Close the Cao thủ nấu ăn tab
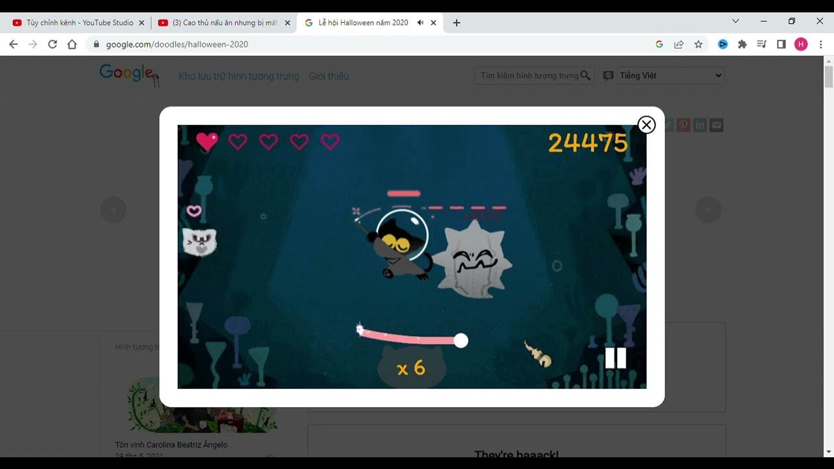The height and width of the screenshot is (469, 834). tap(287, 23)
